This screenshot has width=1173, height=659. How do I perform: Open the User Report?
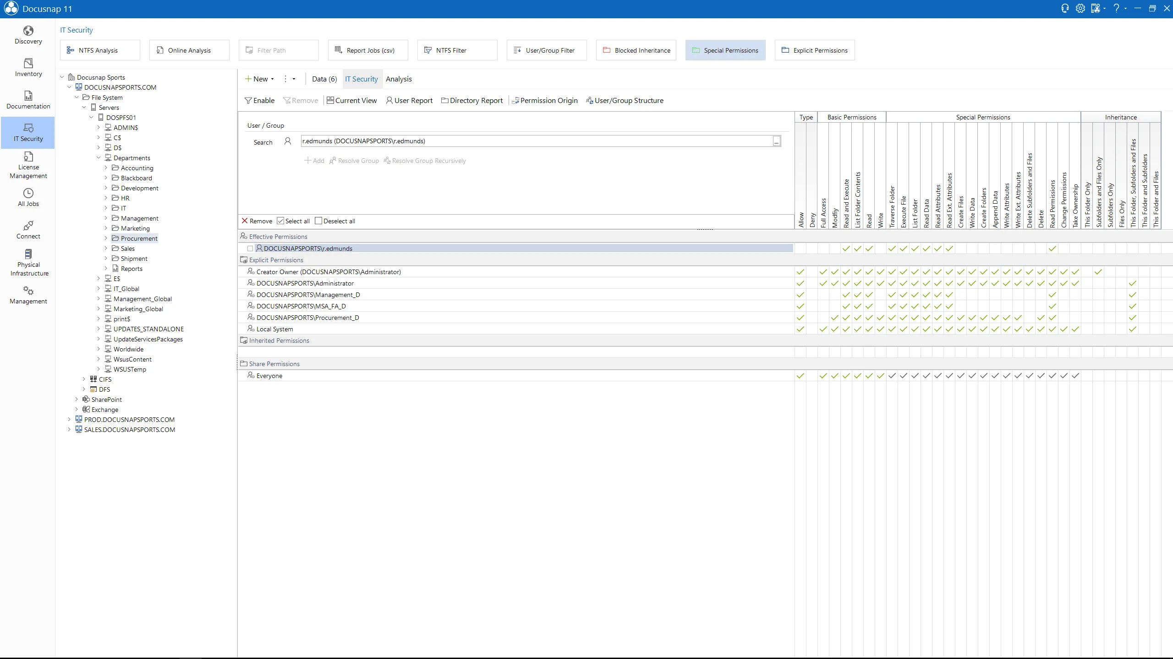(409, 101)
